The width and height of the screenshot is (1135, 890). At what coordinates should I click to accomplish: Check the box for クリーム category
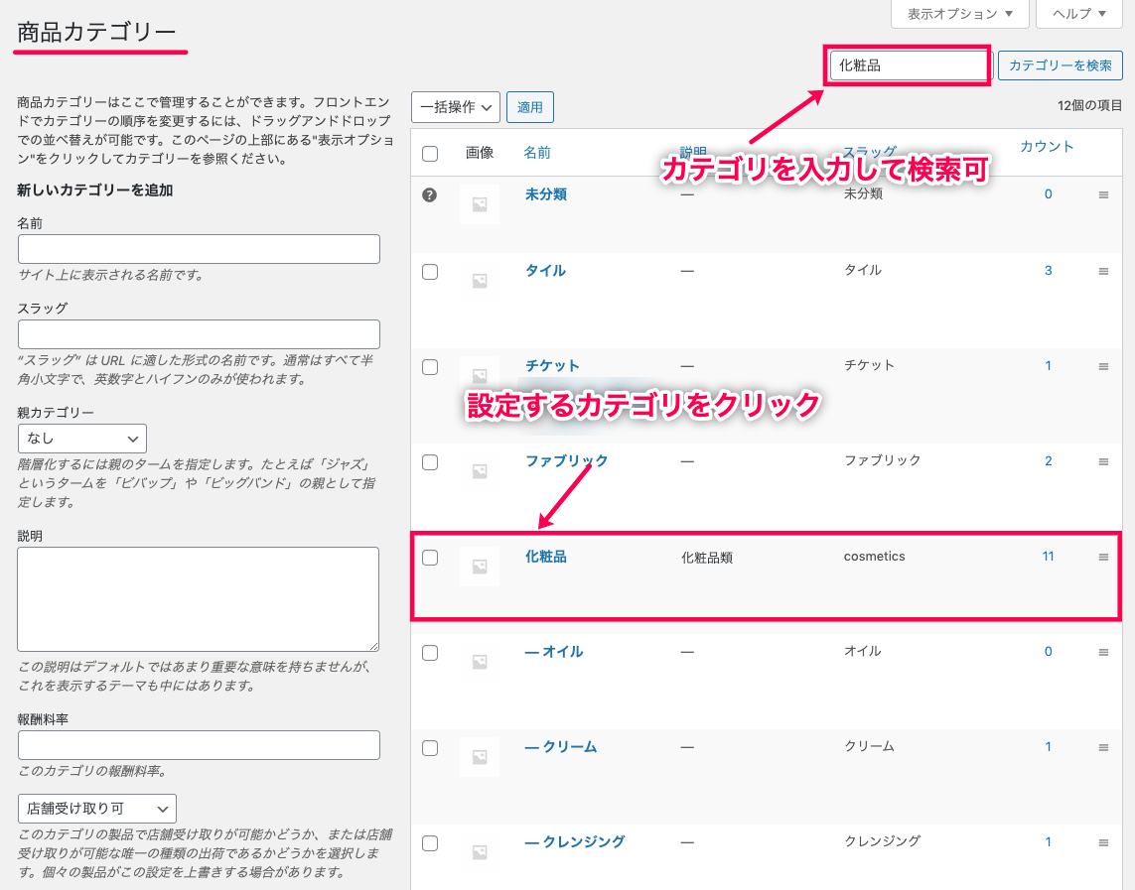tap(430, 747)
